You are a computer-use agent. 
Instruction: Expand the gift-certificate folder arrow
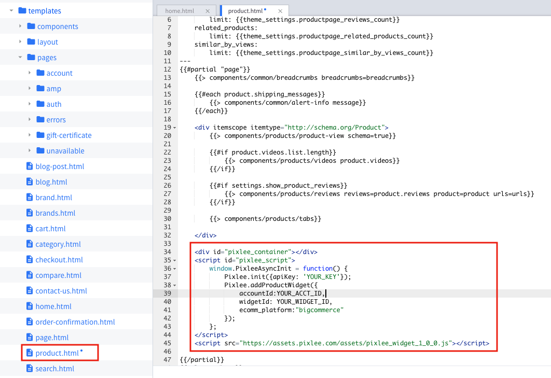30,135
